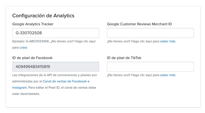Click 'saber más' under the TikTok pixel field
The height and width of the screenshot is (113, 205).
coord(168,75)
